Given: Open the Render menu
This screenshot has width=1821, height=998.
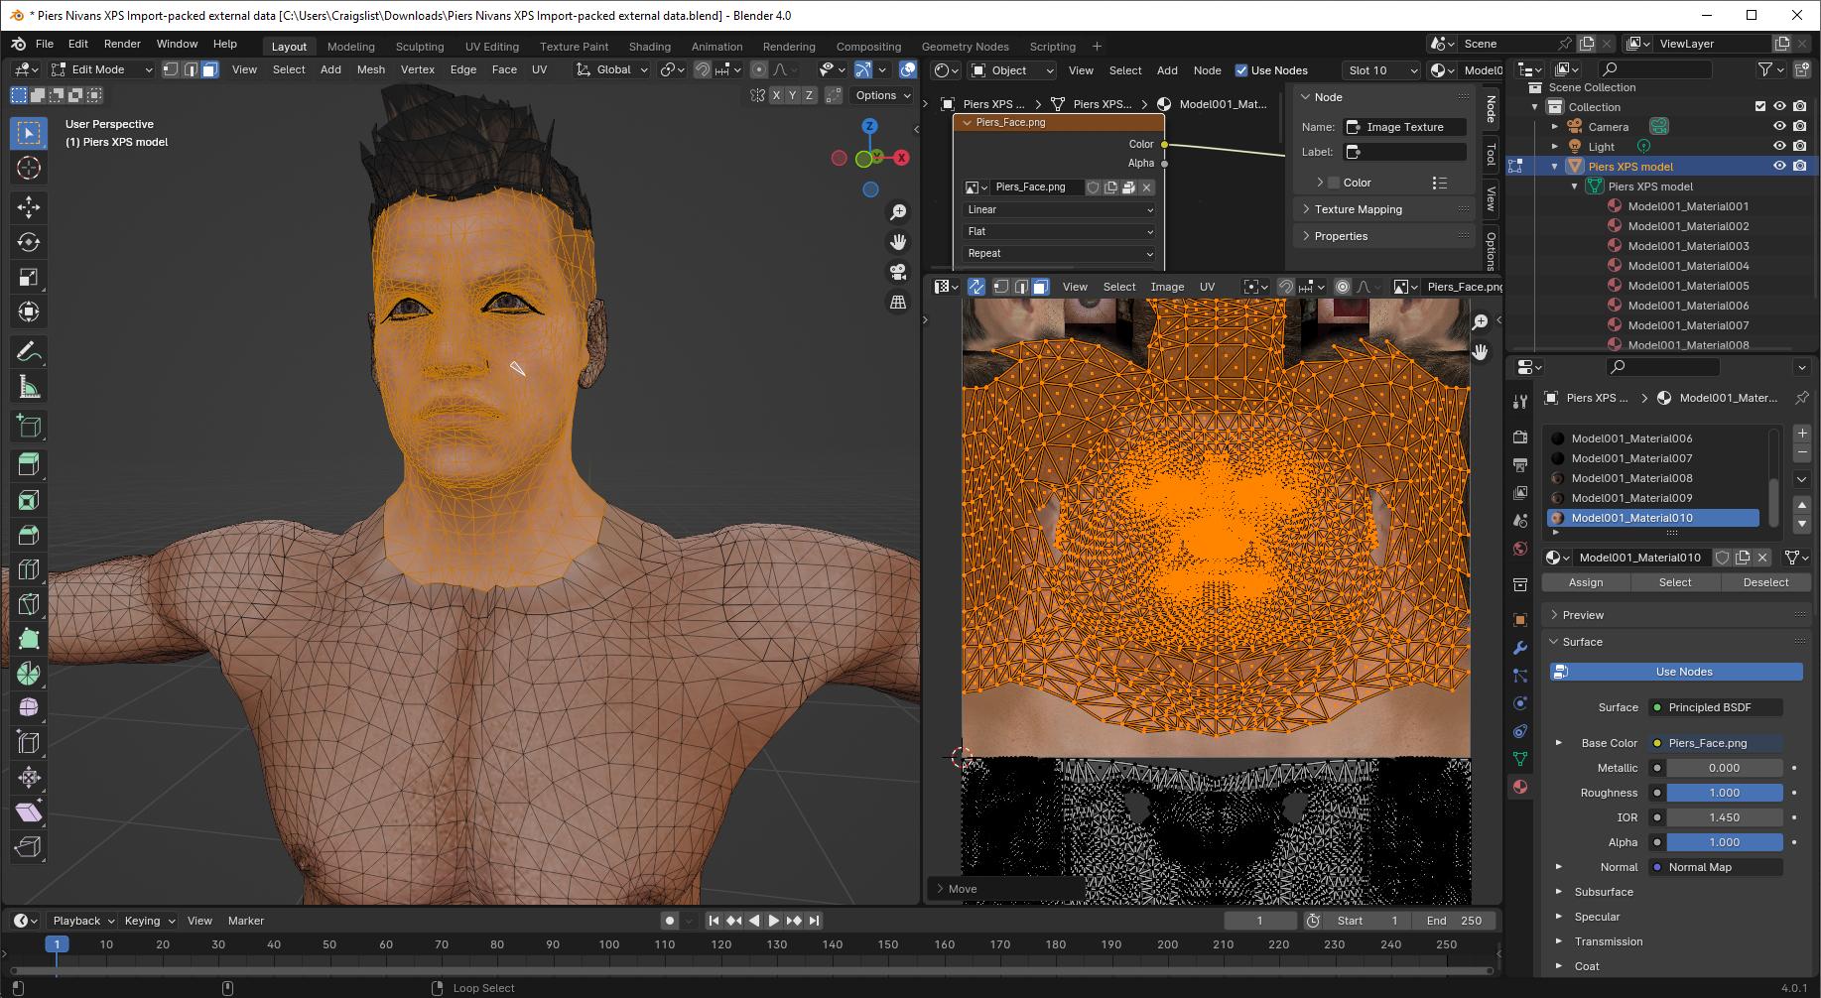Looking at the screenshot, I should [x=122, y=44].
